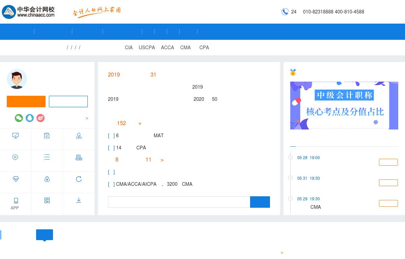405x259 pixels.
Task: Click the orange outlined button for 05 29 19:30 CMA
Action: (x=388, y=203)
